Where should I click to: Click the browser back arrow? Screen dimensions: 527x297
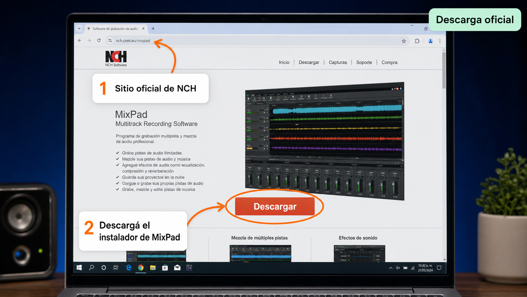point(80,40)
